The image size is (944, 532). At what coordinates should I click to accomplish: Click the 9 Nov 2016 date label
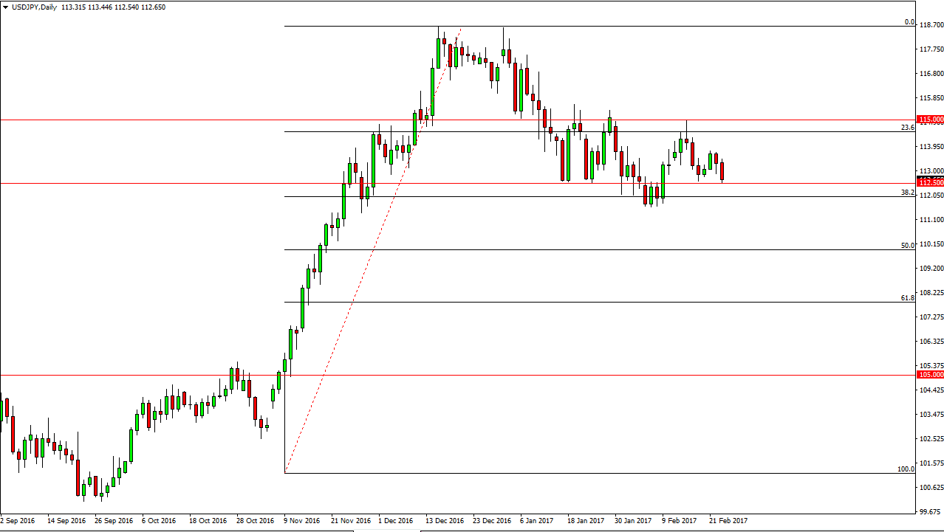click(x=301, y=521)
